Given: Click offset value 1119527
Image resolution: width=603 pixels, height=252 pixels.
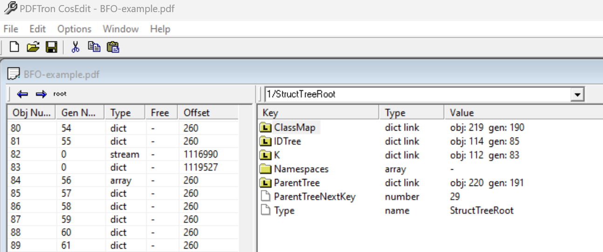Looking at the screenshot, I should 201,167.
